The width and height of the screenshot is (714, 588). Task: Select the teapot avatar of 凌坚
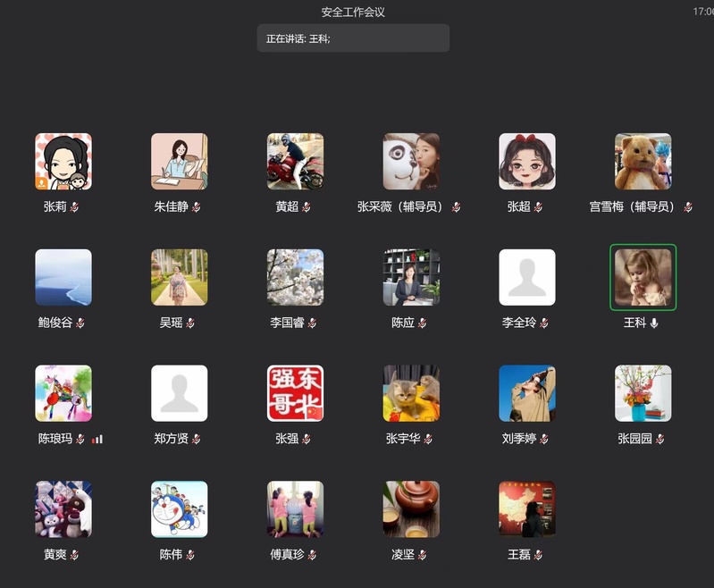[x=411, y=509]
